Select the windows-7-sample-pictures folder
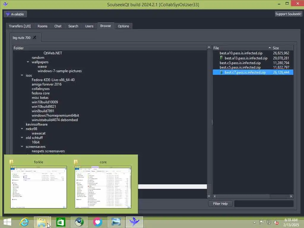This screenshot has width=304, height=228. [x=60, y=71]
